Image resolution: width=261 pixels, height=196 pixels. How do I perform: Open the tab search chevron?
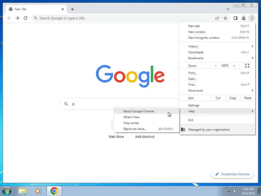point(228,9)
